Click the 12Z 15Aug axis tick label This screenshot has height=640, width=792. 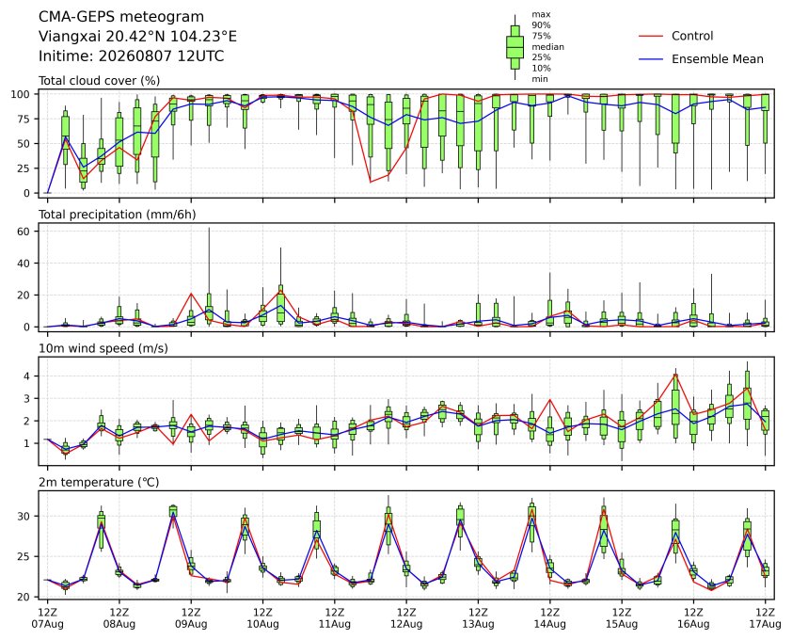[x=621, y=618]
